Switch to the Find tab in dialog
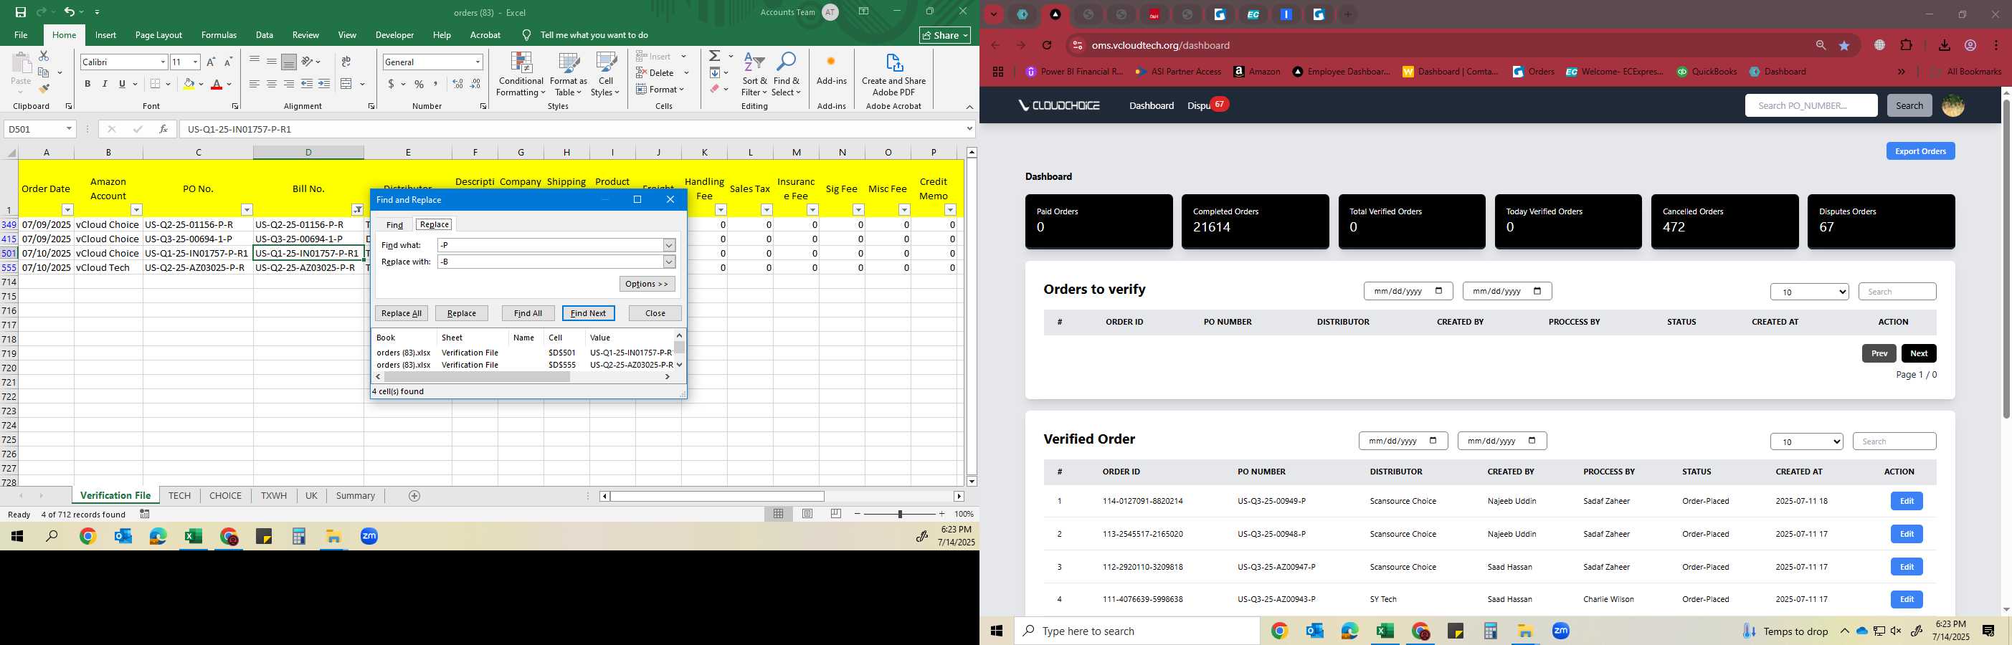The width and height of the screenshot is (2012, 645). 394,225
